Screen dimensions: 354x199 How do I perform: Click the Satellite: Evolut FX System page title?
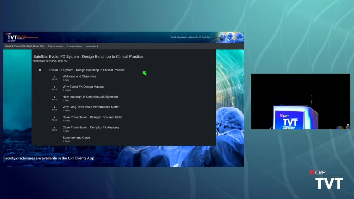(88, 56)
